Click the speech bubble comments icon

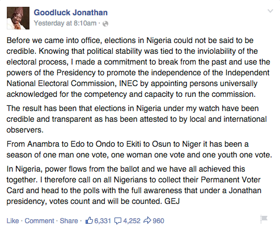click(x=118, y=221)
